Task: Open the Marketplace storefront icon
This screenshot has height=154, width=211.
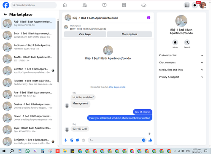Action: [124, 5]
